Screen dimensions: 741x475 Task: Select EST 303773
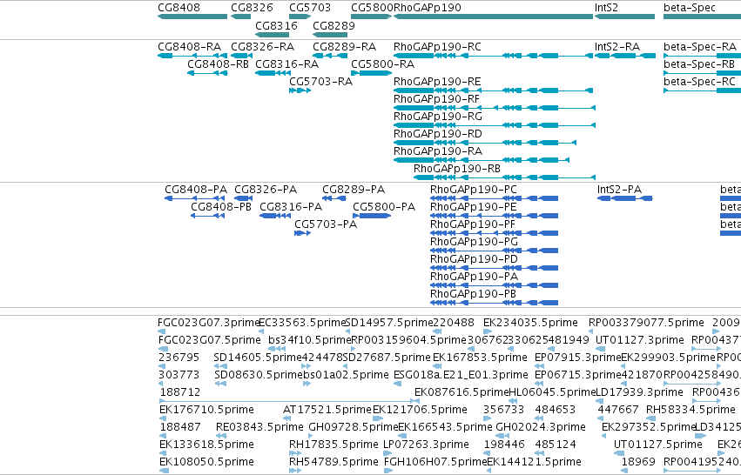(x=162, y=384)
